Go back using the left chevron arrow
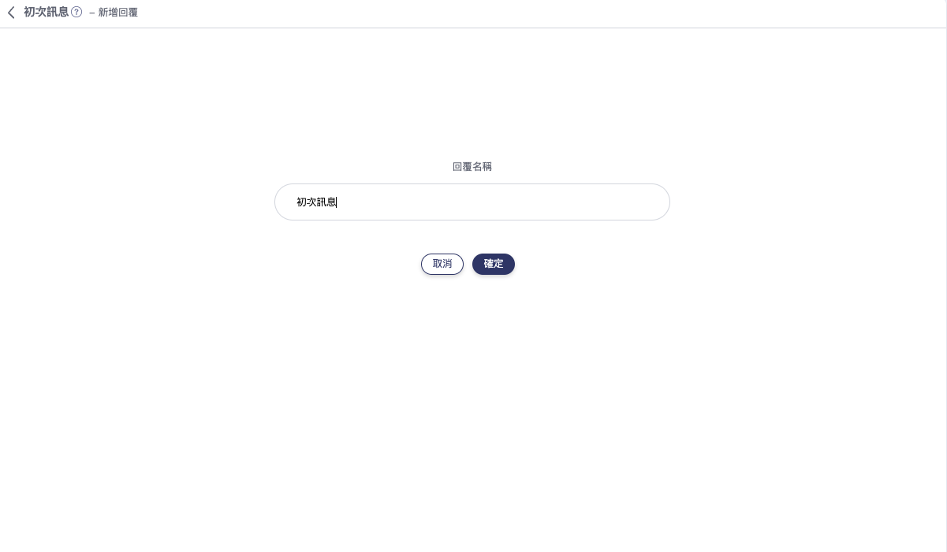 (x=11, y=13)
